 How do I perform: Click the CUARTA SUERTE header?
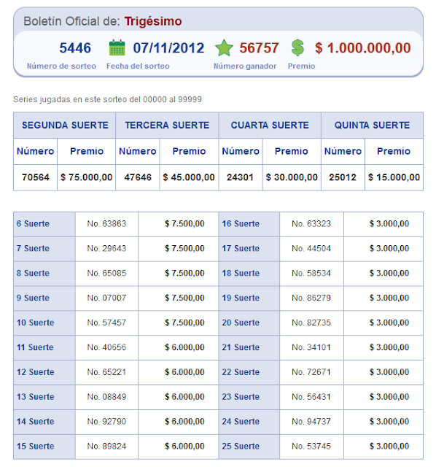(270, 125)
